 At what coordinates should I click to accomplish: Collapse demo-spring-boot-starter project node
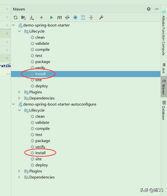[x=13, y=25]
